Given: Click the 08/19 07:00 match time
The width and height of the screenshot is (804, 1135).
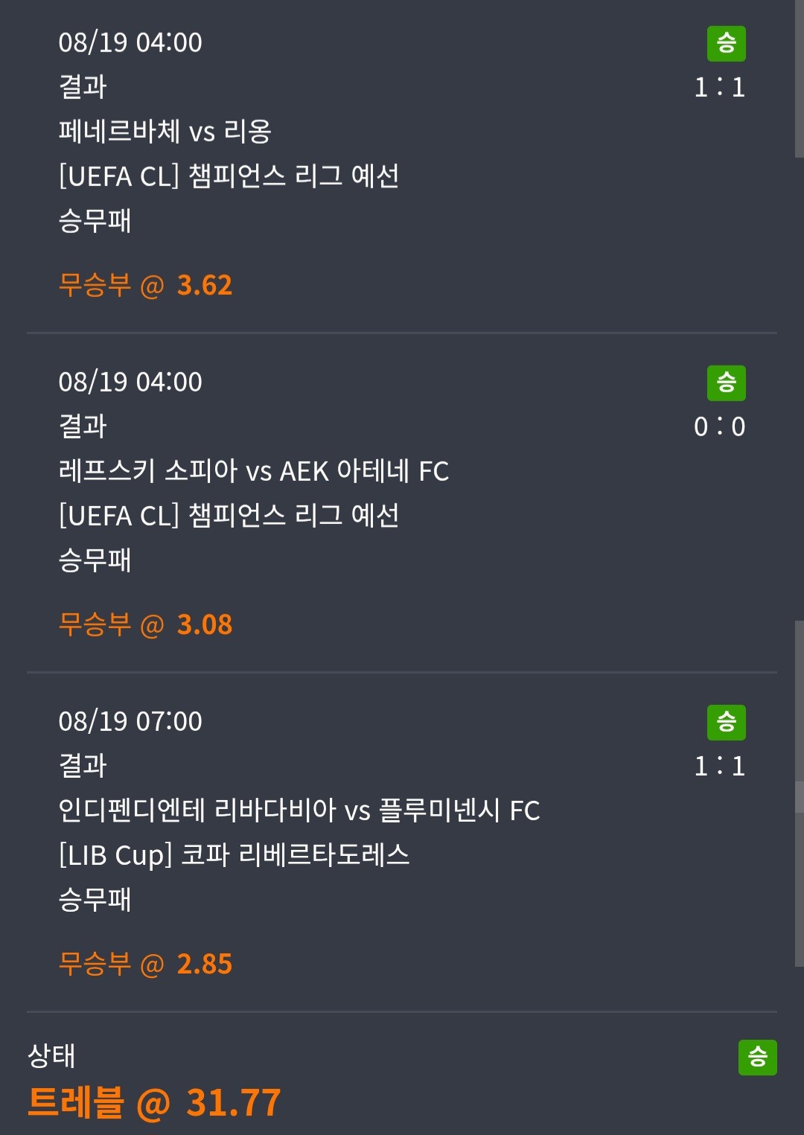Looking at the screenshot, I should pyautogui.click(x=130, y=721).
